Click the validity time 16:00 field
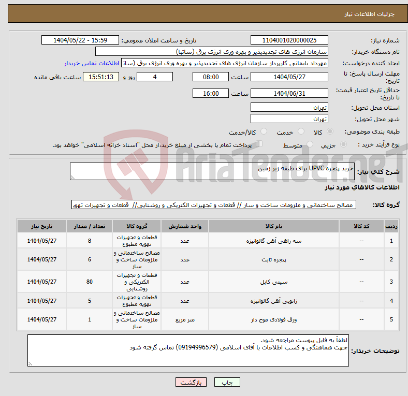Image resolution: width=408 pixels, height=396 pixels. [x=211, y=93]
